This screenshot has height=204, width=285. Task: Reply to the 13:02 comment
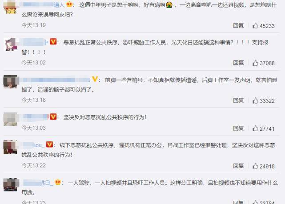click(238, 63)
